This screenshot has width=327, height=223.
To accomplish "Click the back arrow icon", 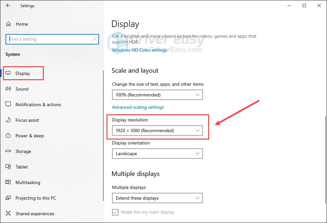I will coord(8,6).
